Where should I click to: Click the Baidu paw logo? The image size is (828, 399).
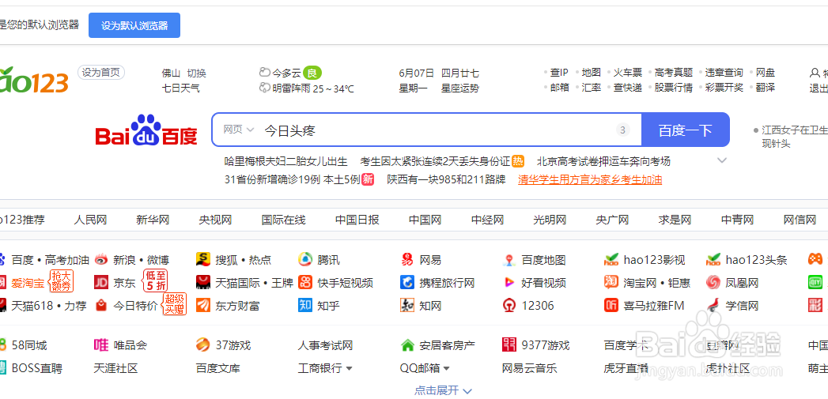(x=146, y=130)
